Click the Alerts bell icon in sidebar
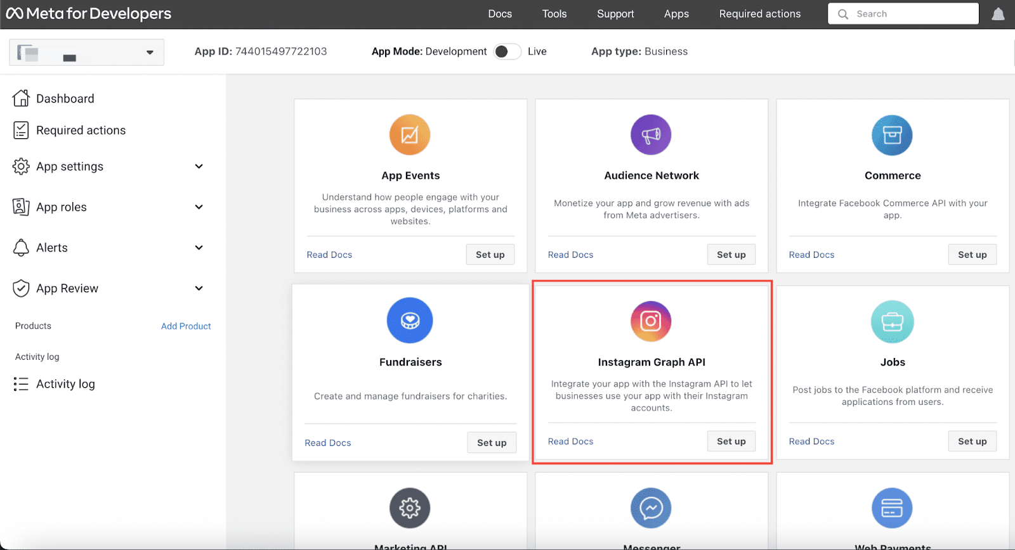Viewport: 1015px width, 550px height. coord(21,247)
